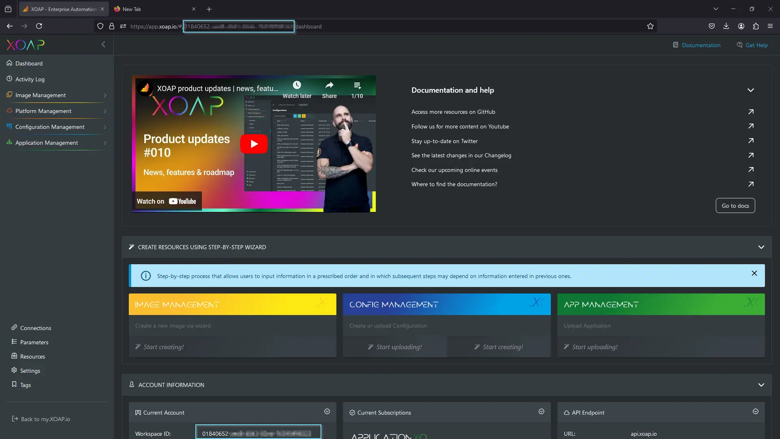Reload the page
Image resolution: width=780 pixels, height=439 pixels.
pyautogui.click(x=39, y=26)
